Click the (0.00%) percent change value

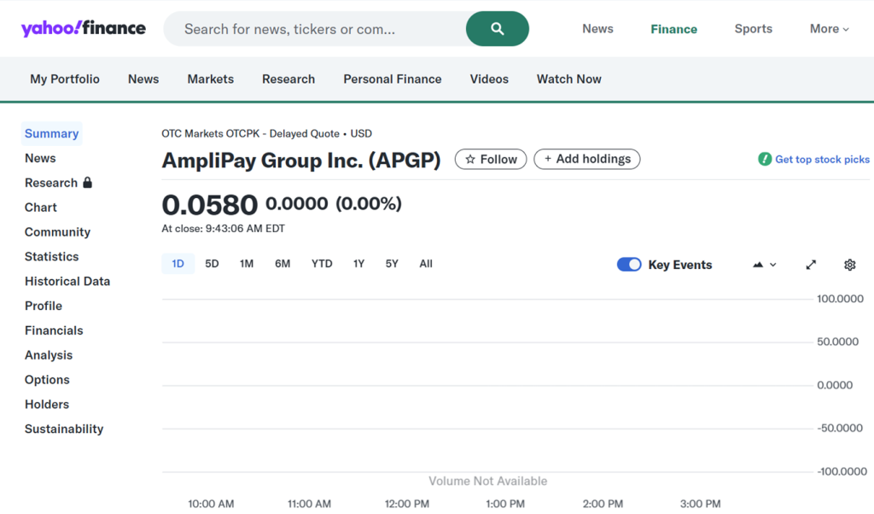coord(369,203)
